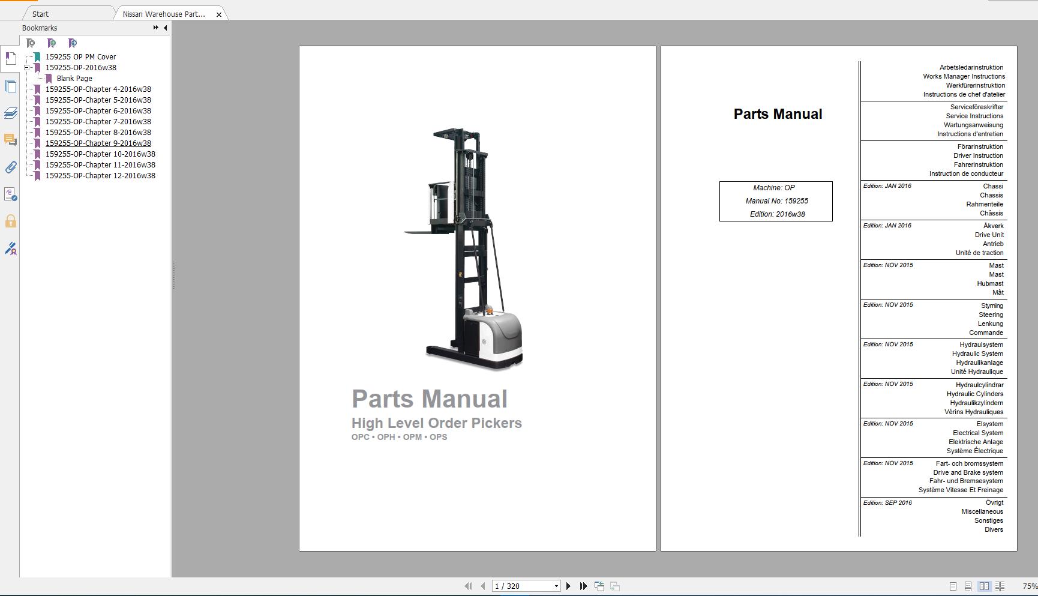Viewport: 1038px width, 596px height.
Task: Click the previous view icon
Action: [599, 586]
